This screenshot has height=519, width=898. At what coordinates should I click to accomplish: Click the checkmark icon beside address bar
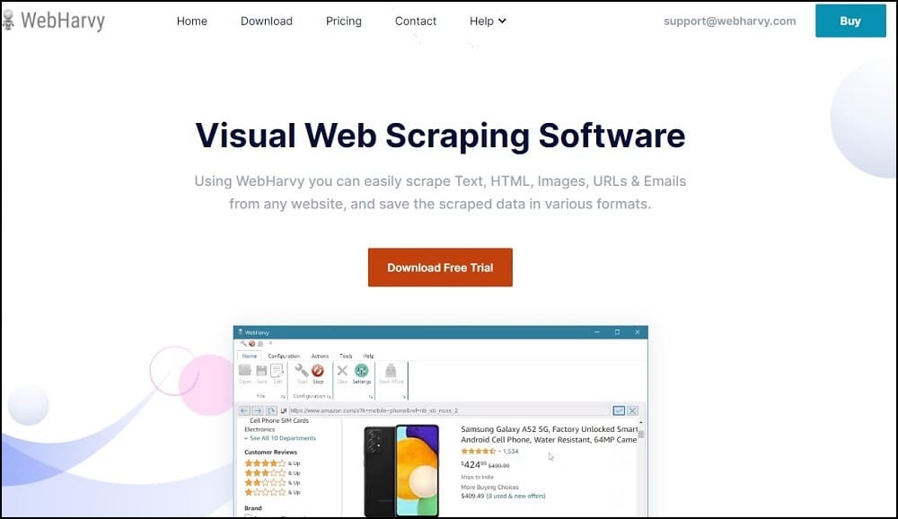pyautogui.click(x=619, y=410)
